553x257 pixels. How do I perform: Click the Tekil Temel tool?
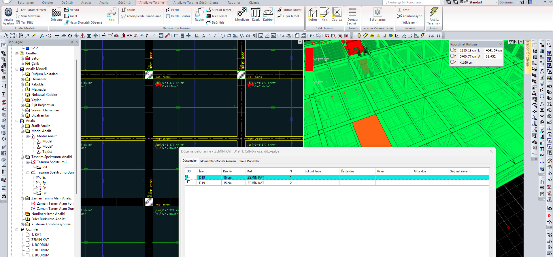217,16
